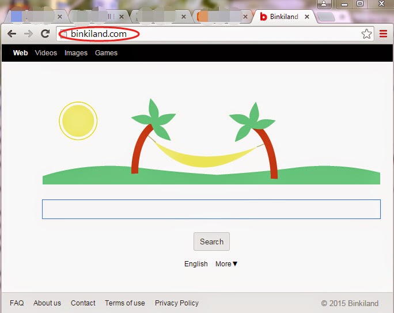394x313 pixels.
Task: Minimize the browser window
Action: (x=344, y=4)
